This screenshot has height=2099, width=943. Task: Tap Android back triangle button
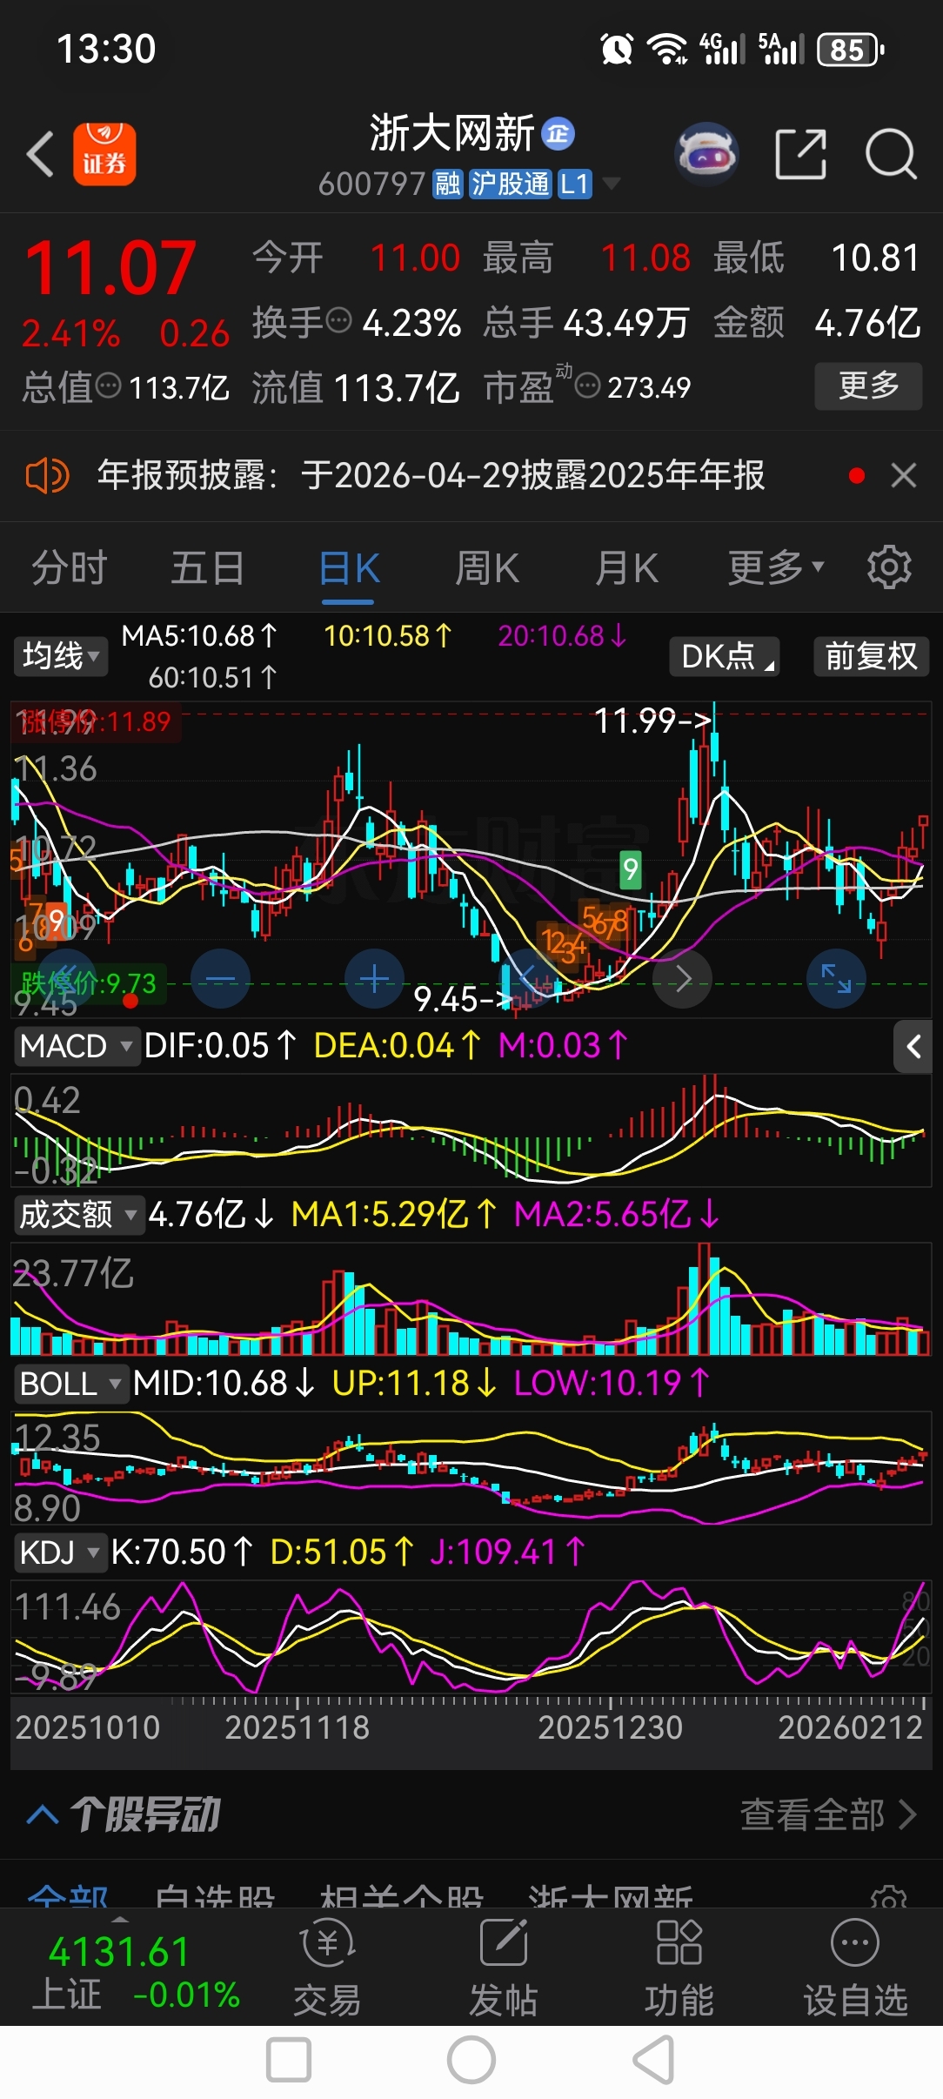654,2061
